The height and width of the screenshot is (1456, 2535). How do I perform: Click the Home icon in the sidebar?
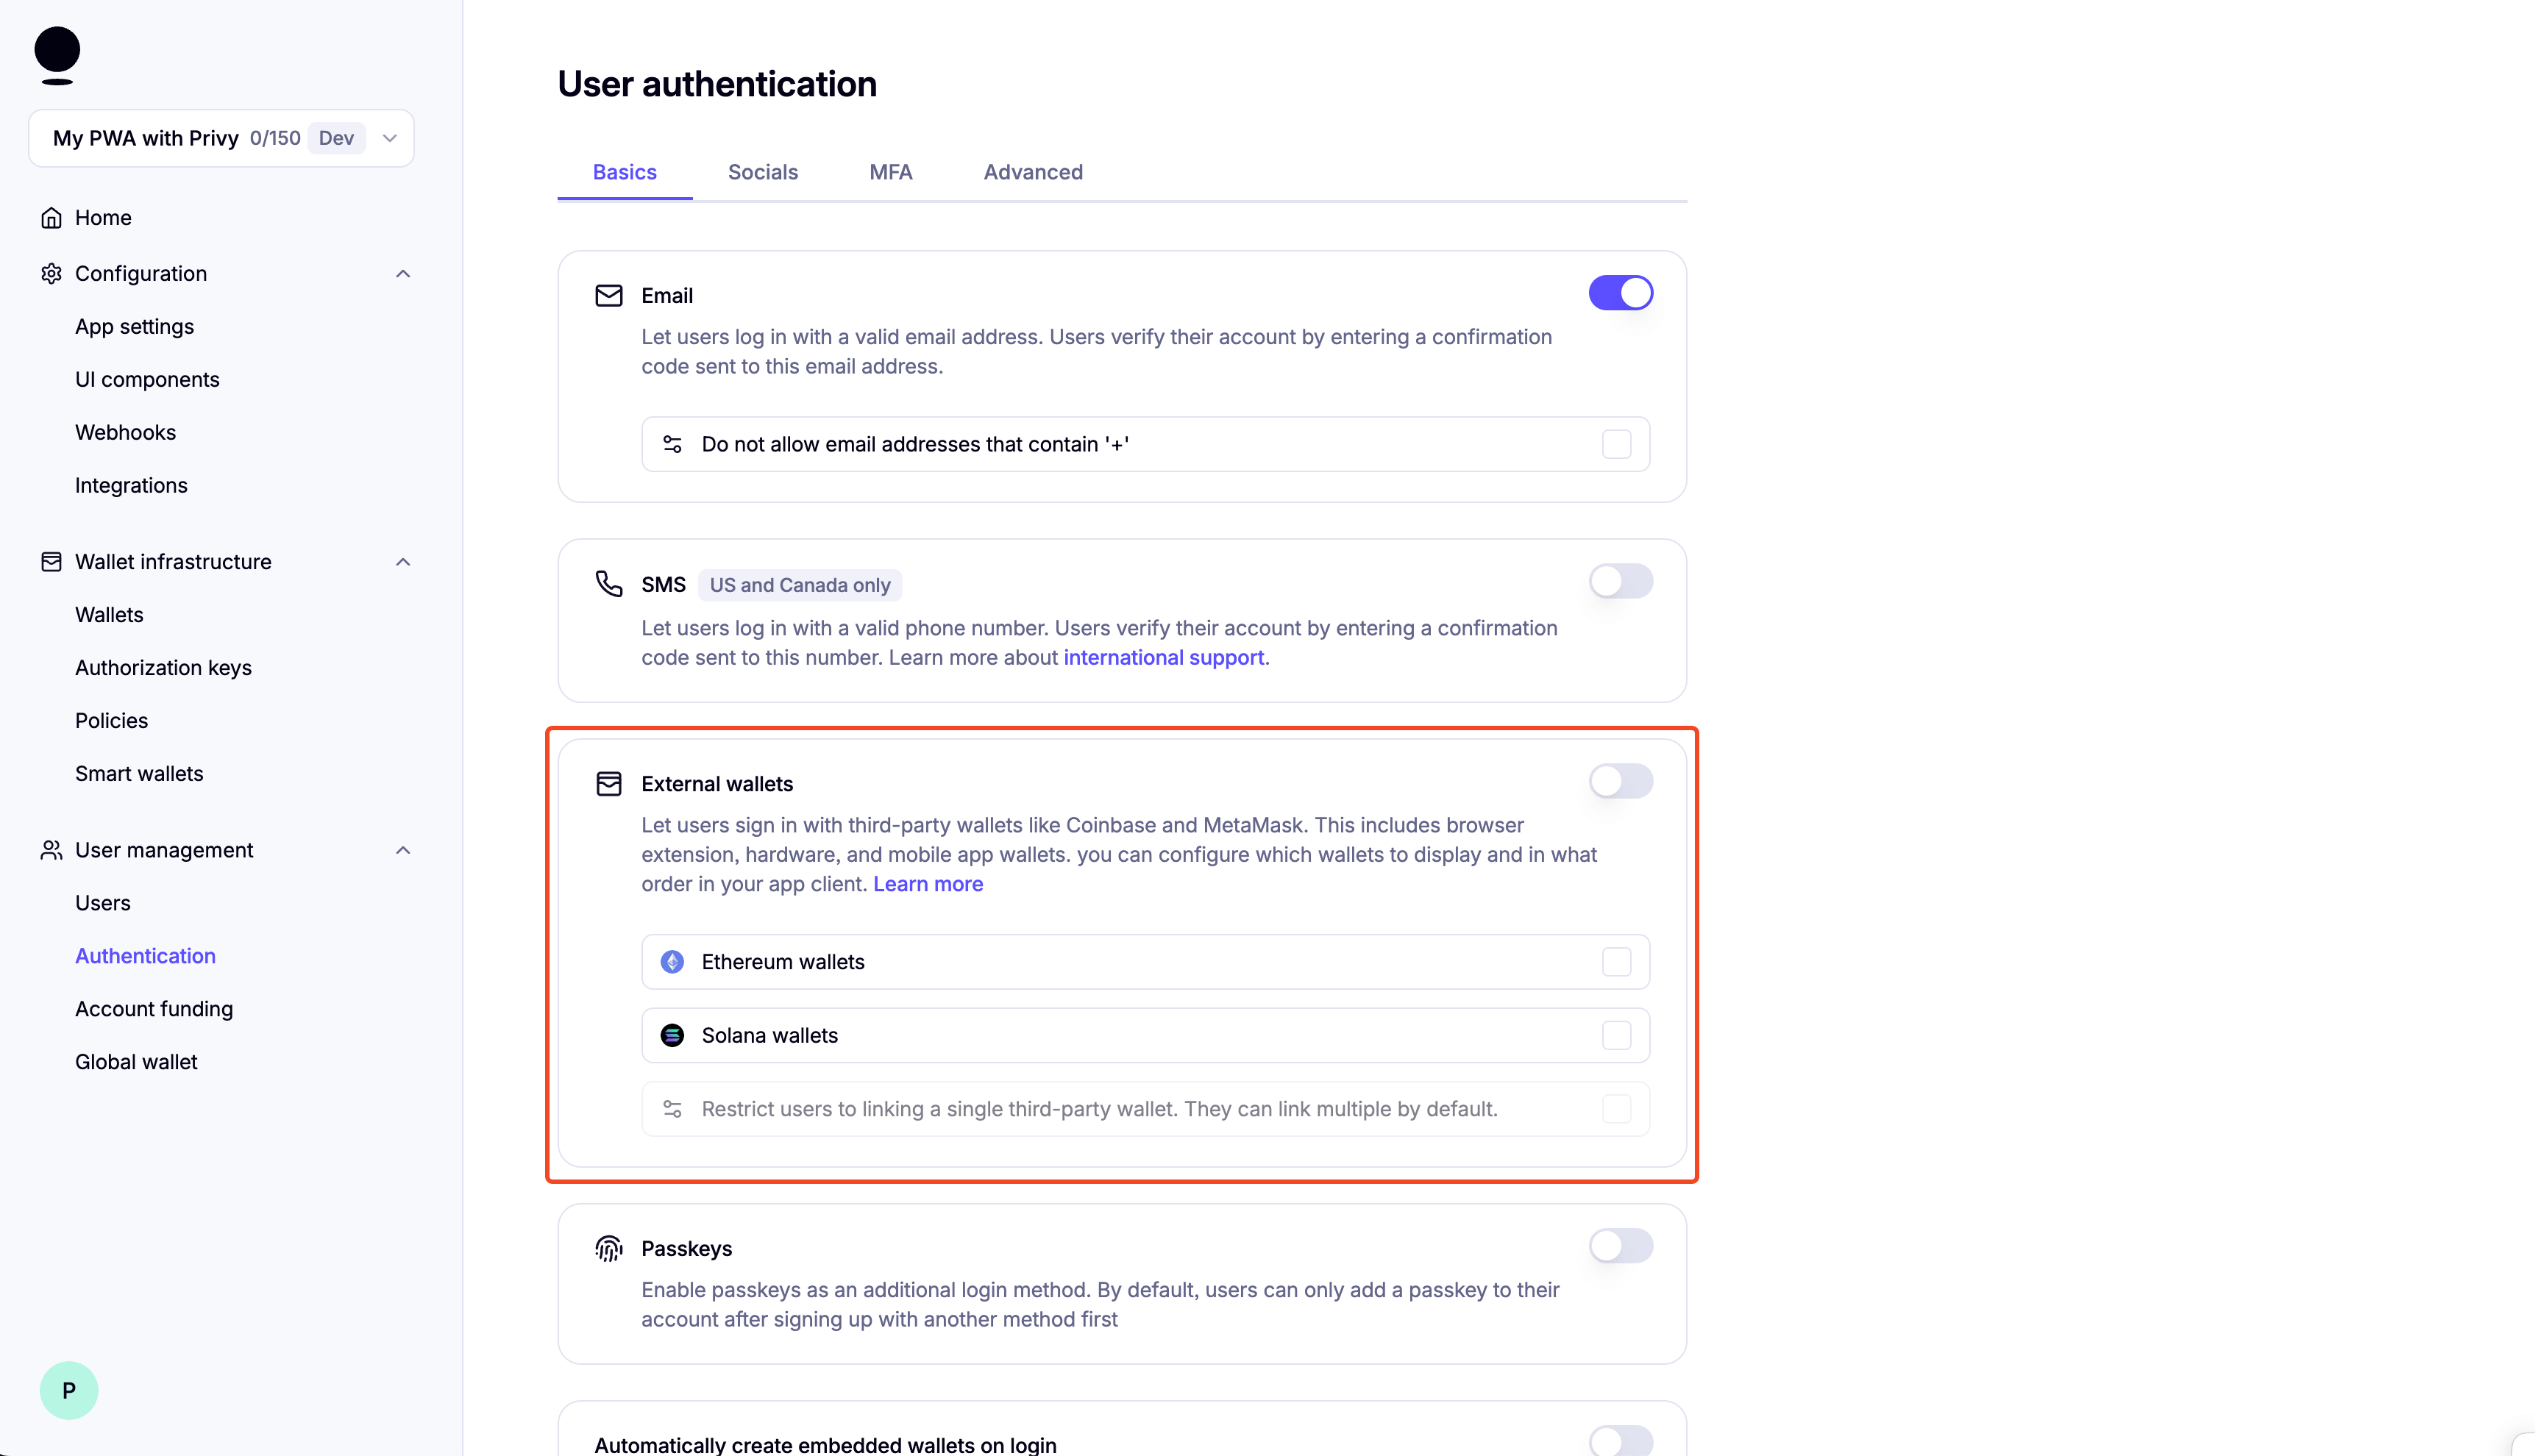pos(51,217)
